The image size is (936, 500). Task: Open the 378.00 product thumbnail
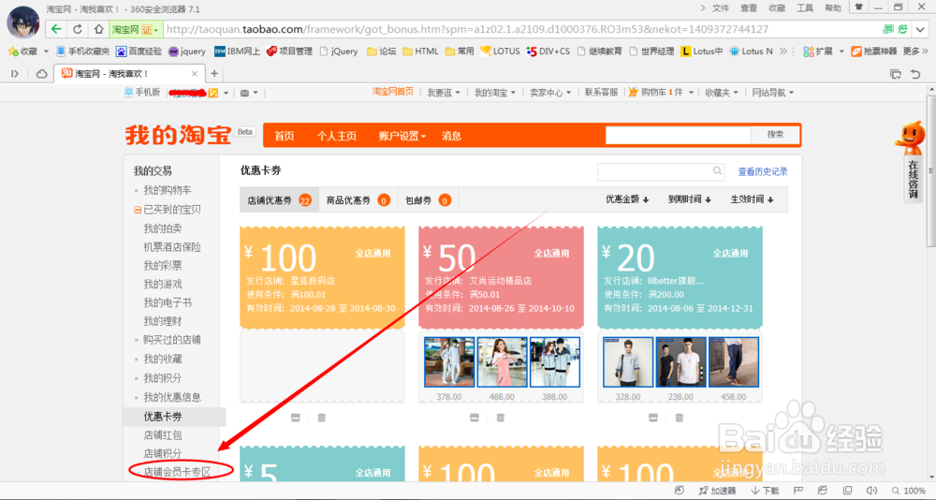pyautogui.click(x=449, y=362)
